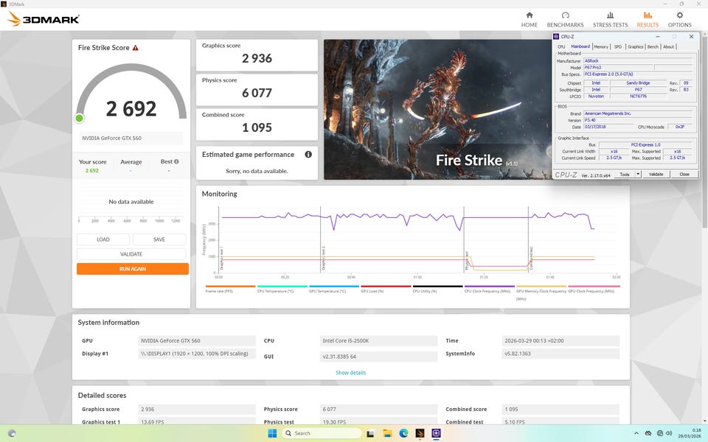The image size is (708, 442).
Task: Select the Mainboard tab in CPU-Z
Action: coord(580,46)
